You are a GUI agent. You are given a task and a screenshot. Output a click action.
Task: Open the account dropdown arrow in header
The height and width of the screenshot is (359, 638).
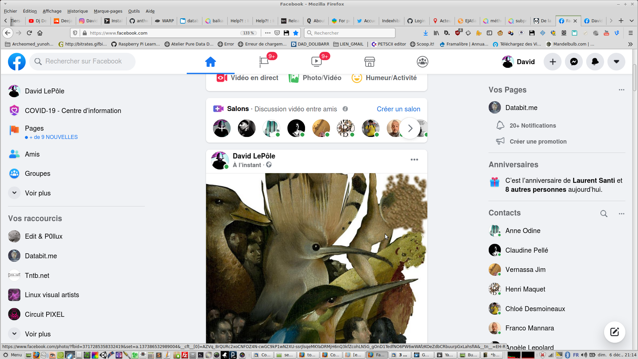pos(616,62)
